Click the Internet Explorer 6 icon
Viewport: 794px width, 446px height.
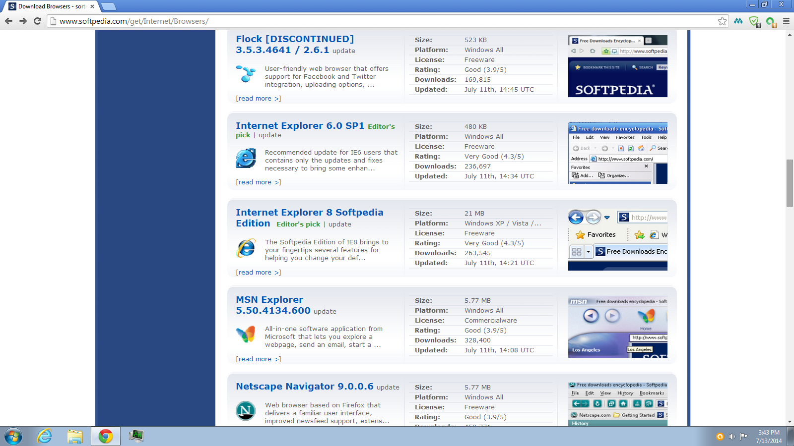coord(246,159)
